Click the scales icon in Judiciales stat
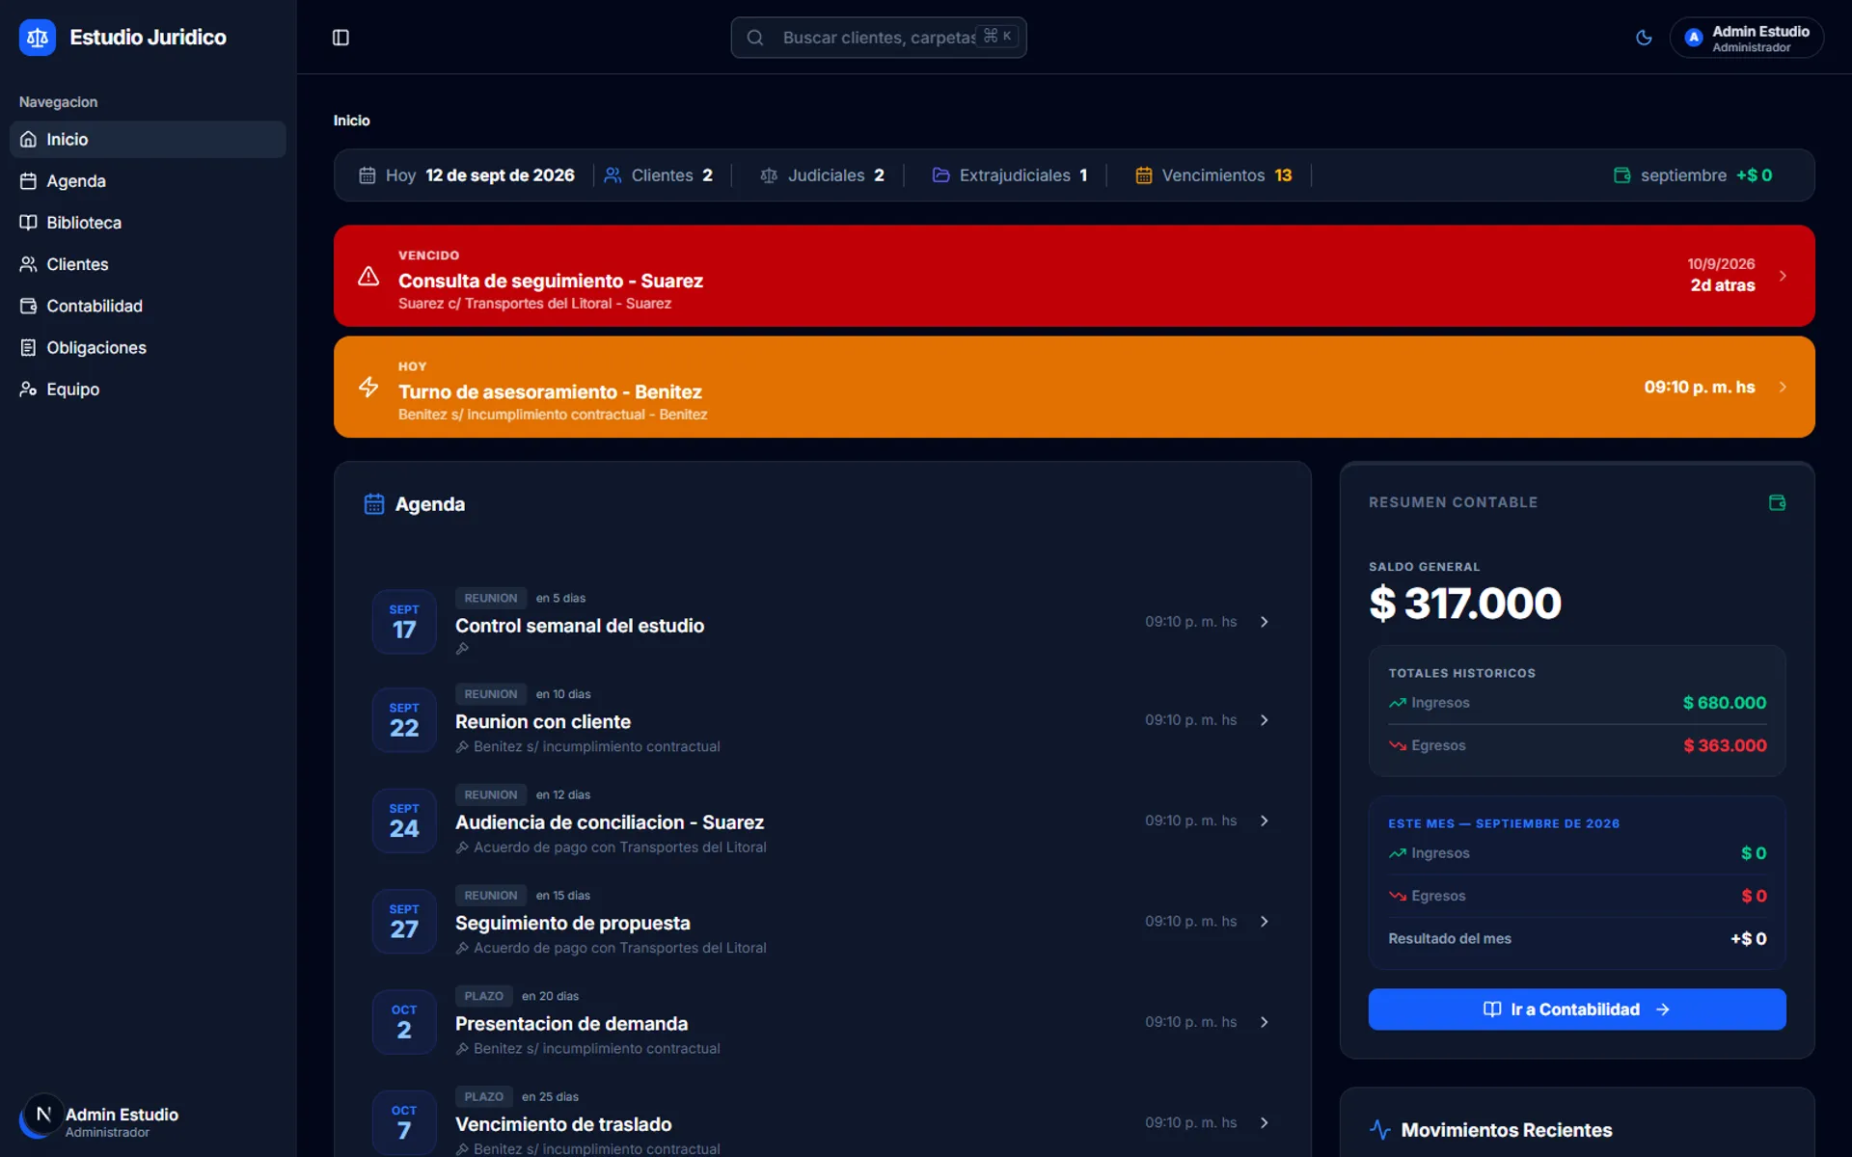Image resolution: width=1852 pixels, height=1157 pixels. pyautogui.click(x=769, y=175)
